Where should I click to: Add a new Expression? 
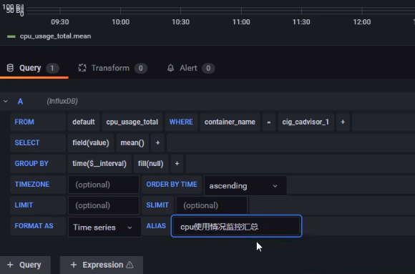pos(102,265)
